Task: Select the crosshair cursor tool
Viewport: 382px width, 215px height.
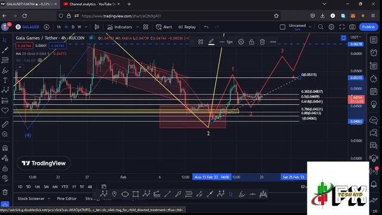Action: [5, 40]
